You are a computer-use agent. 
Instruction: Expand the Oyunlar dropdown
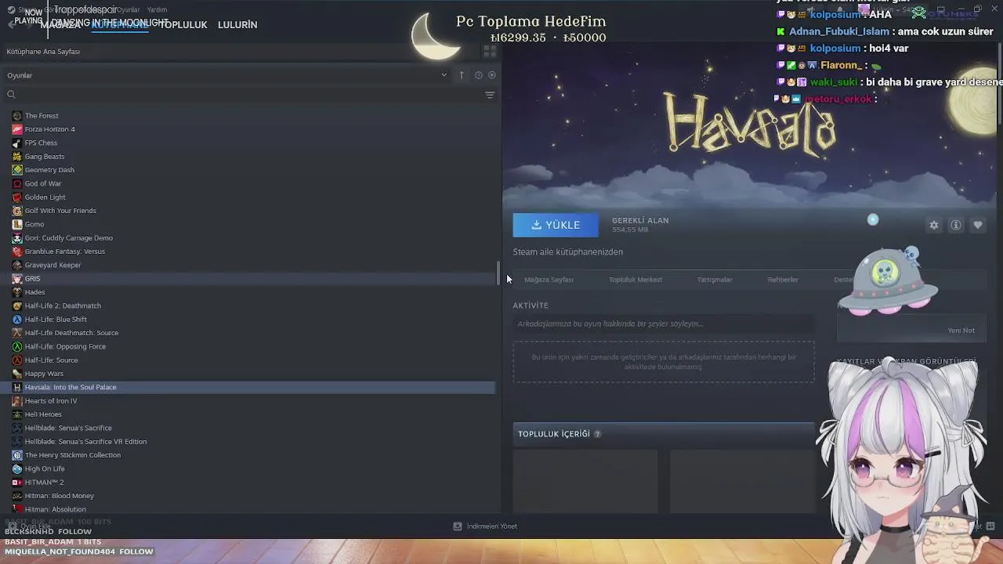444,75
